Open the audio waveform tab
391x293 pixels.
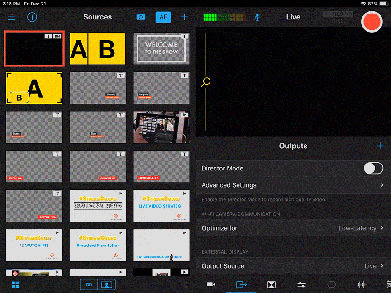coord(362,284)
